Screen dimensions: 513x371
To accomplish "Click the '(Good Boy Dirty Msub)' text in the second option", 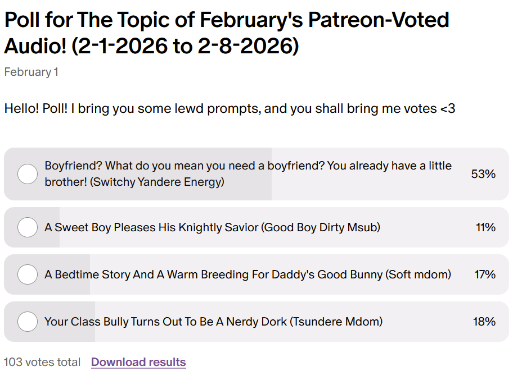I will [322, 227].
